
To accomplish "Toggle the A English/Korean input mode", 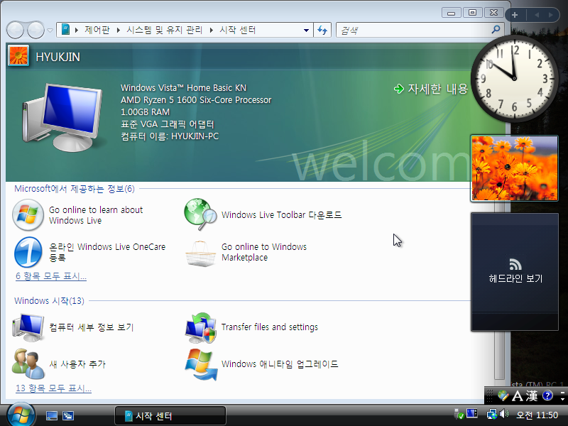I will click(518, 395).
